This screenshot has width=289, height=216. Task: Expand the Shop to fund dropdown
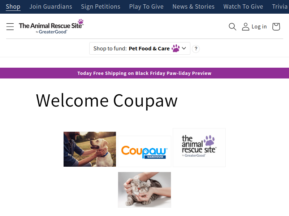tap(140, 49)
